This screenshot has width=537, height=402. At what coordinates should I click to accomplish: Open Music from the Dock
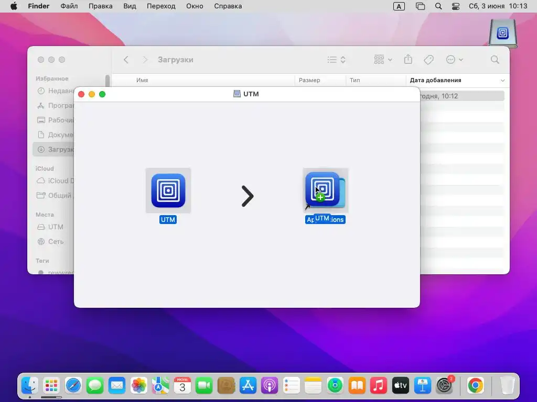pos(379,386)
